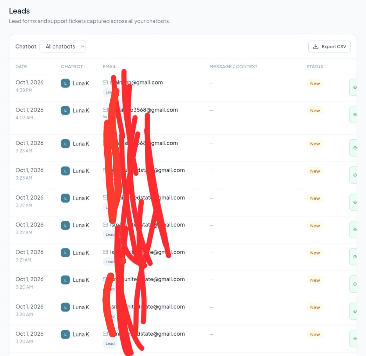Click the envelope icon in the 4:03 AM row

point(105,110)
